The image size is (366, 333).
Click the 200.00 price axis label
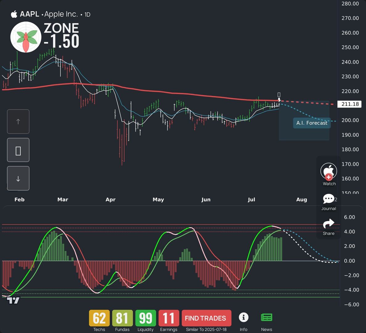tap(350, 120)
